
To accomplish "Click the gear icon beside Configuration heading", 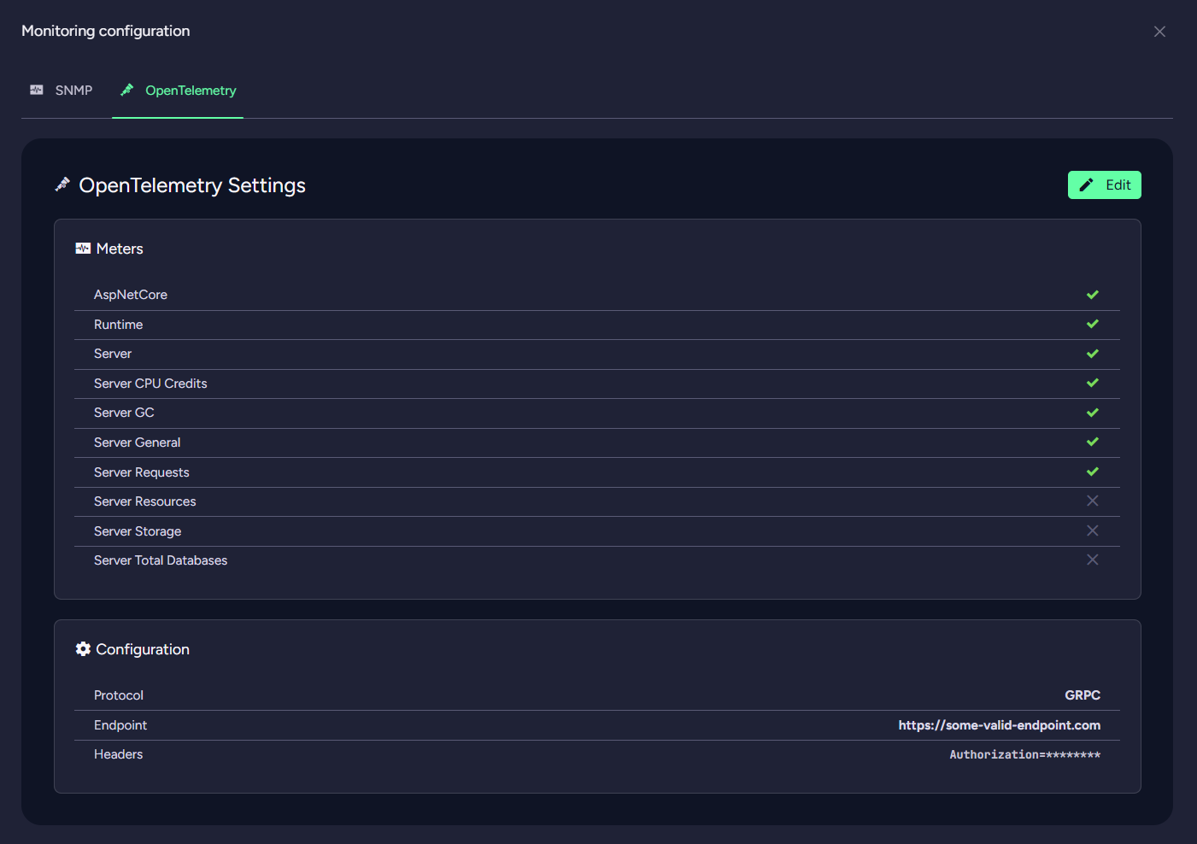I will point(83,648).
